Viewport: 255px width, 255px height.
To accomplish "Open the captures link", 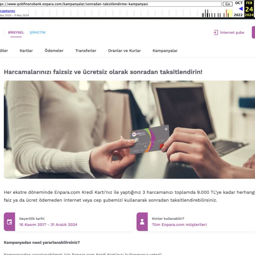I will [8, 11].
